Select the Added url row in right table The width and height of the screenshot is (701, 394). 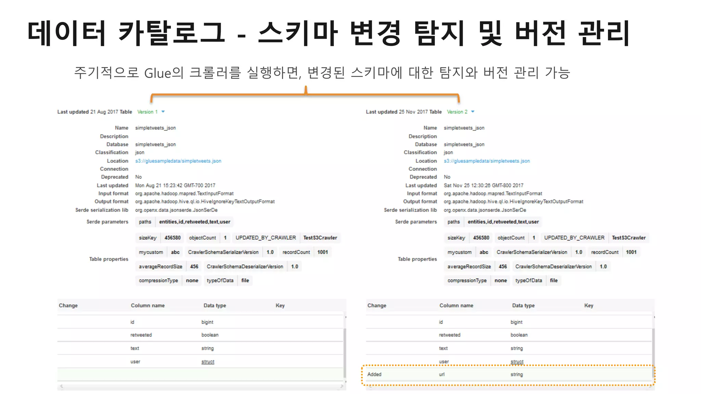click(x=509, y=375)
